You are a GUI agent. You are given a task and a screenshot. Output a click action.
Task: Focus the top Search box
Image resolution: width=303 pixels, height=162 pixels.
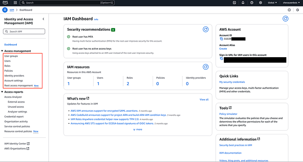pyautogui.click(x=67, y=3)
